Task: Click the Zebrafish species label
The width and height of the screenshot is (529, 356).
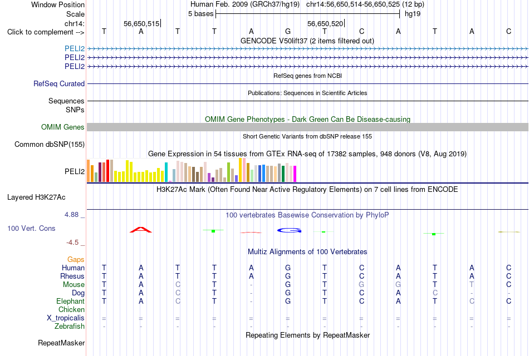Action: click(70, 327)
